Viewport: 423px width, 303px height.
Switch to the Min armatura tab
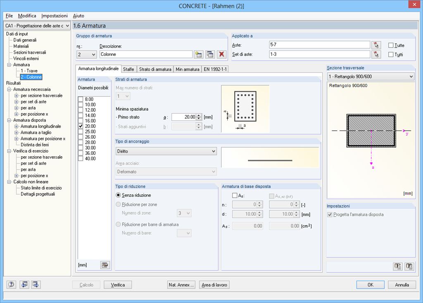pyautogui.click(x=188, y=69)
